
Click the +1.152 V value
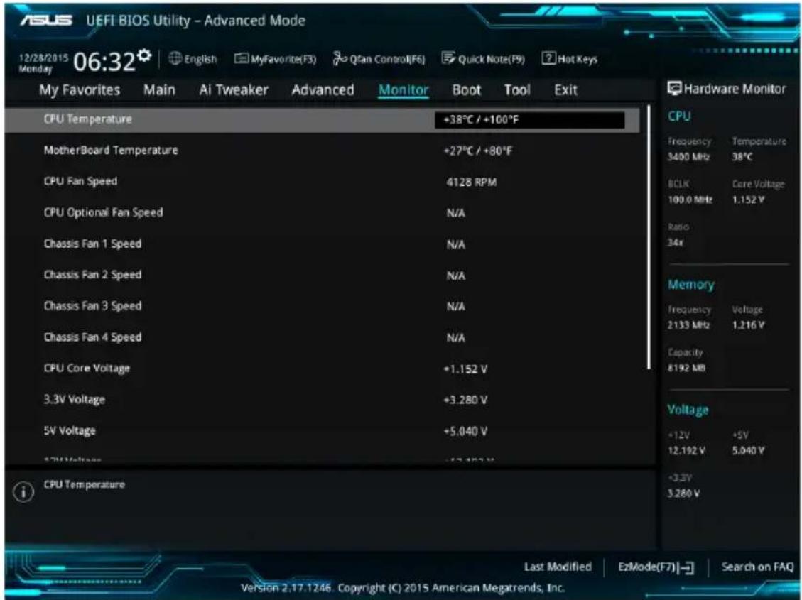point(465,369)
